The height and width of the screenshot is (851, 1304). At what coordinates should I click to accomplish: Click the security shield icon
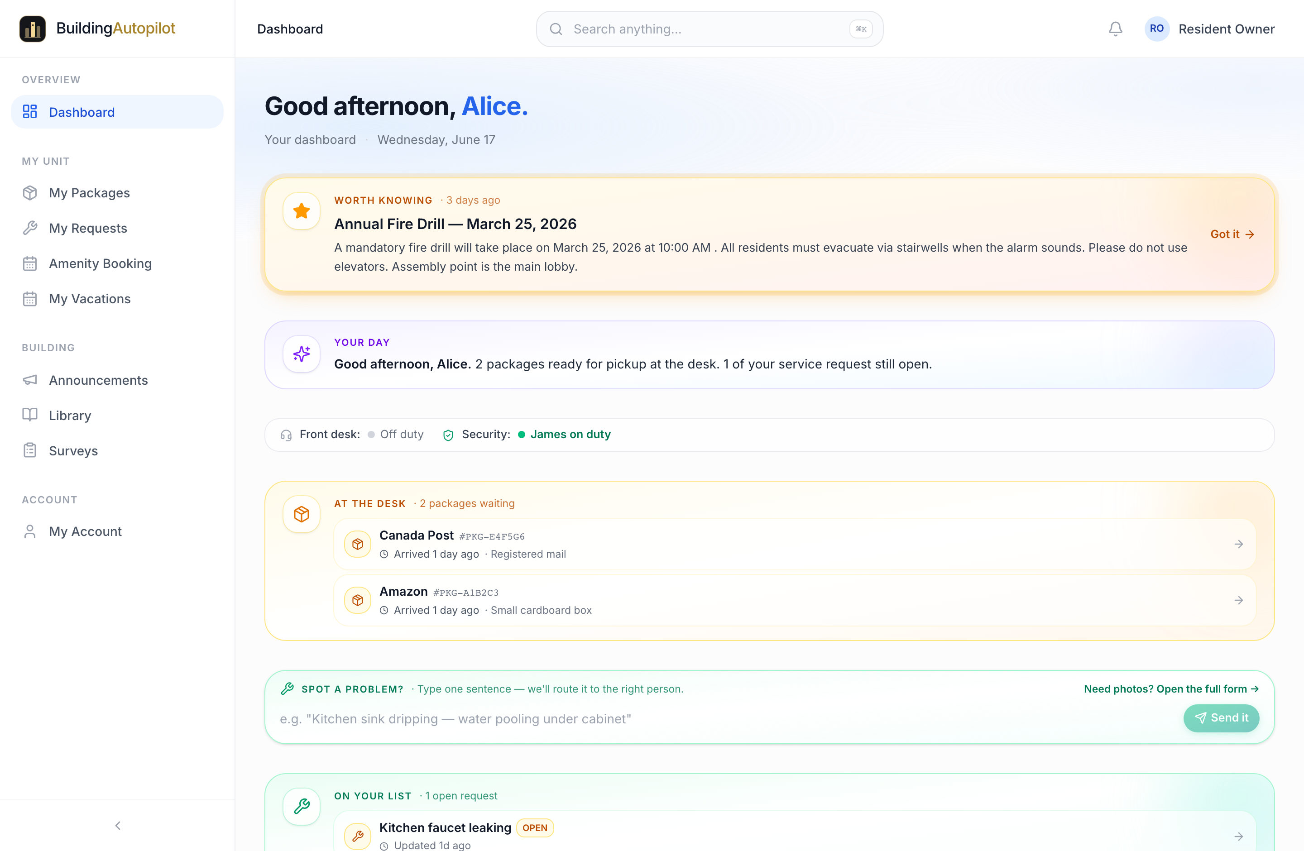click(448, 435)
